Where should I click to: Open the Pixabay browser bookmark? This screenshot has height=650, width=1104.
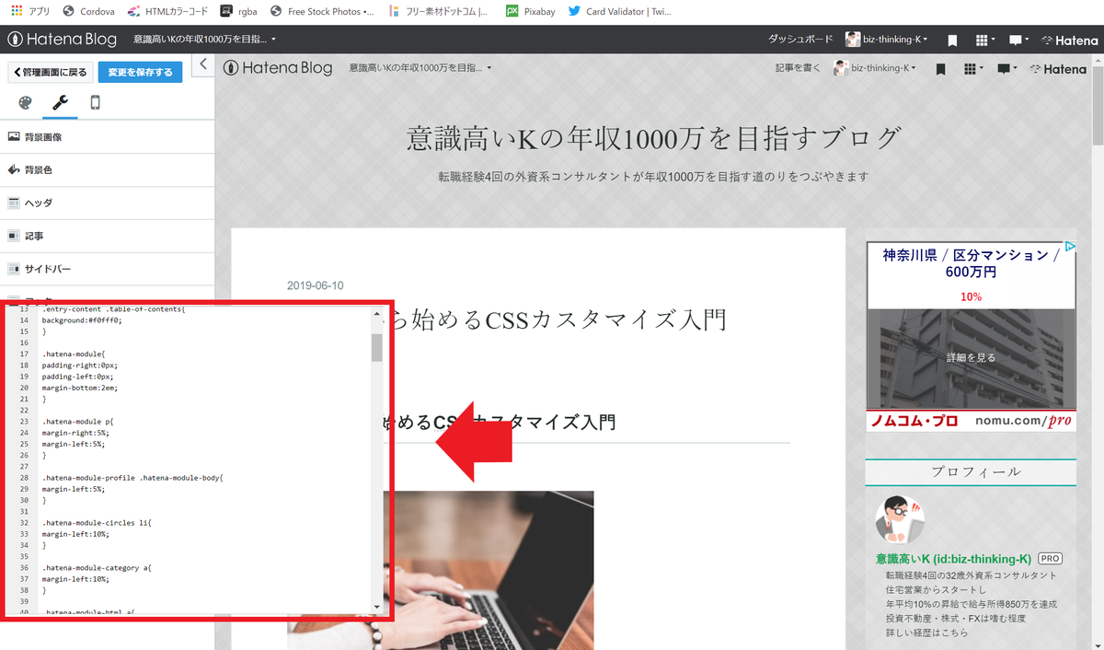(530, 11)
